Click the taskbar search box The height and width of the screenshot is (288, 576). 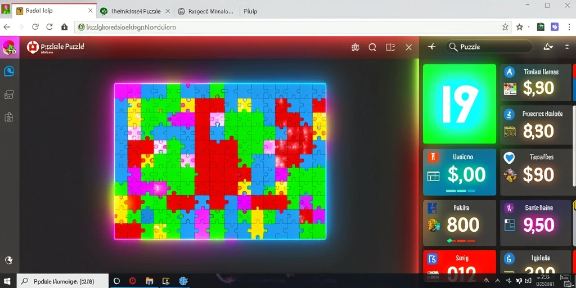click(x=62, y=281)
